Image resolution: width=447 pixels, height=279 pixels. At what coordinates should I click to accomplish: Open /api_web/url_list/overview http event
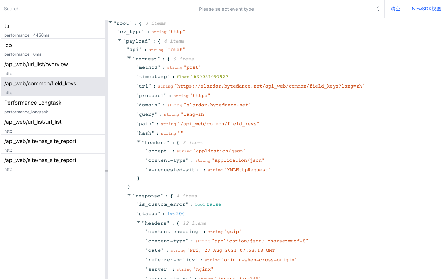[52, 68]
